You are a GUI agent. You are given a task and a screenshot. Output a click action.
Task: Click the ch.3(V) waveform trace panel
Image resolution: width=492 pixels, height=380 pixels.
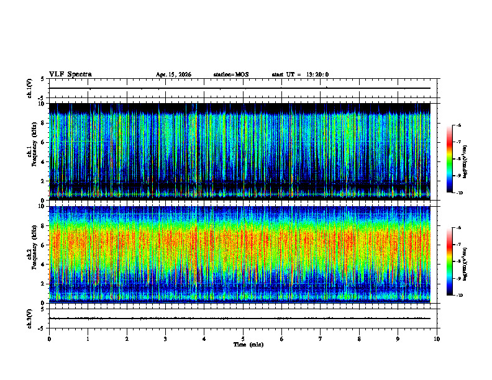click(244, 319)
